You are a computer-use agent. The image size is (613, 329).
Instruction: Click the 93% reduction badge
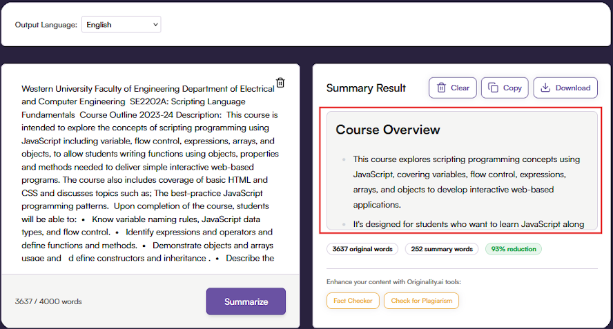[514, 249]
